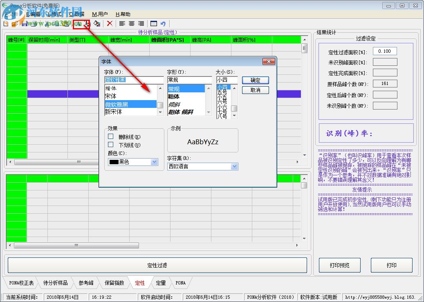This screenshot has height=302, width=424.
Task: Click the table grid toolbar icon
Action: coord(154,24)
